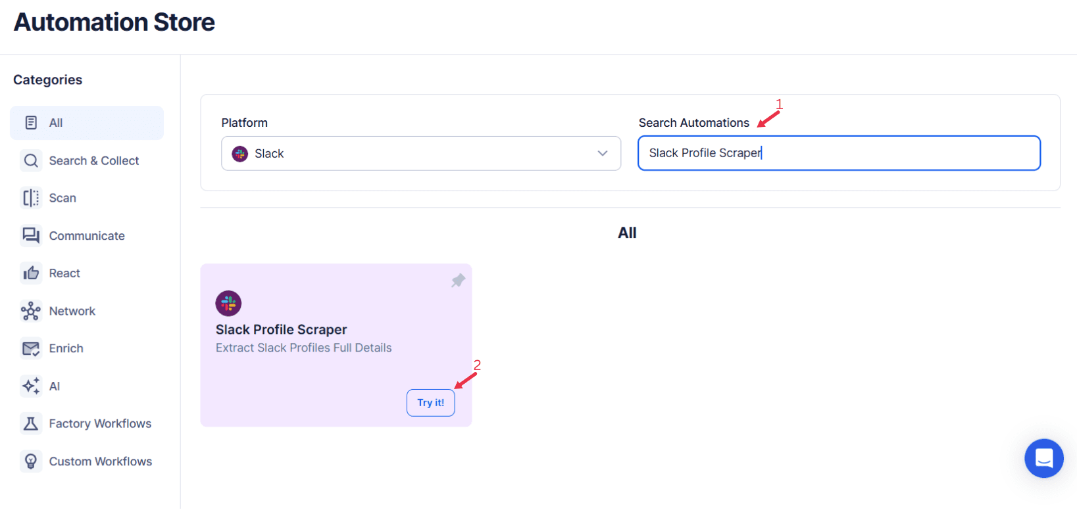Open the Custom Workflows category
The width and height of the screenshot is (1077, 512).
100,461
